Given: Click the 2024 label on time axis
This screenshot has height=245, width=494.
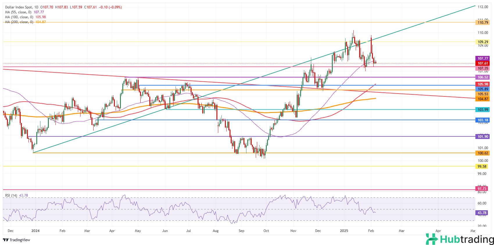Looking at the screenshot, I should tap(35, 231).
